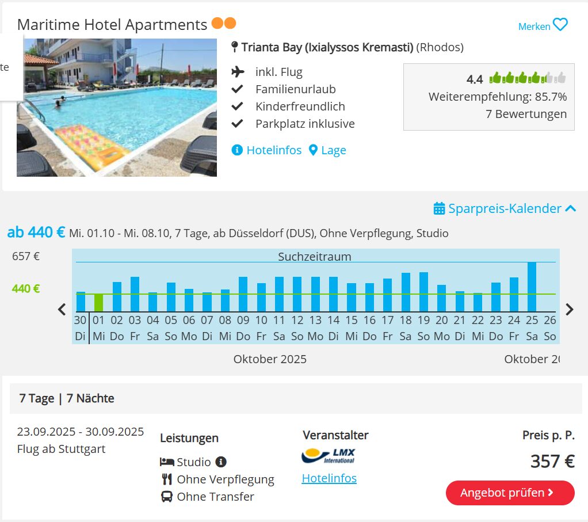Click the LMX International logo
Viewport: 588px width, 522px height.
[328, 456]
